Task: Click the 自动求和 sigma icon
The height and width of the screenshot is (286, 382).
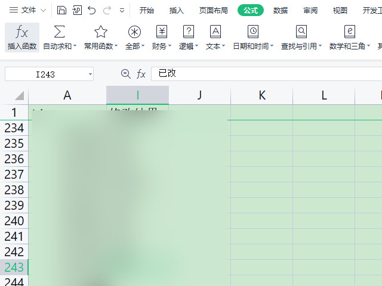Action: [x=59, y=32]
